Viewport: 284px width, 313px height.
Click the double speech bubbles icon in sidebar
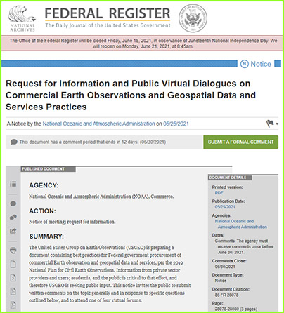click(13, 218)
